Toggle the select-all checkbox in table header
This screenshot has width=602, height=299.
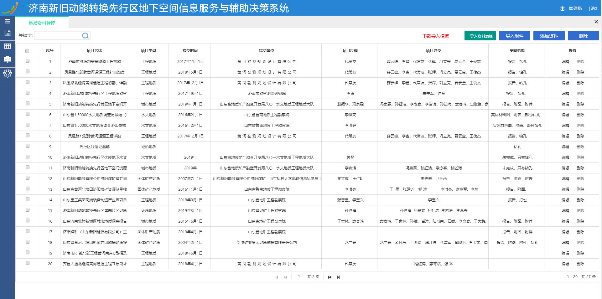click(x=28, y=50)
